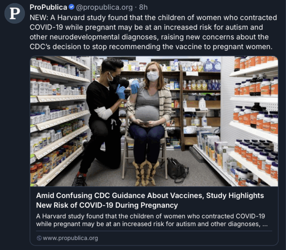Click the article description below the headline

coord(152,220)
